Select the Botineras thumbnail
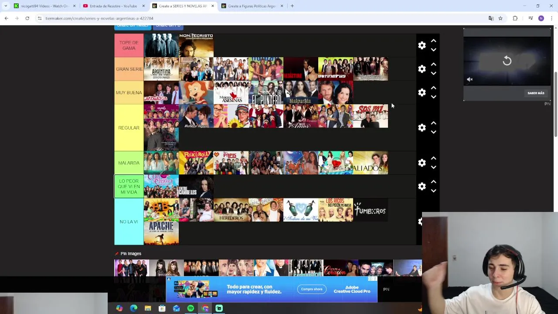 coord(336,69)
